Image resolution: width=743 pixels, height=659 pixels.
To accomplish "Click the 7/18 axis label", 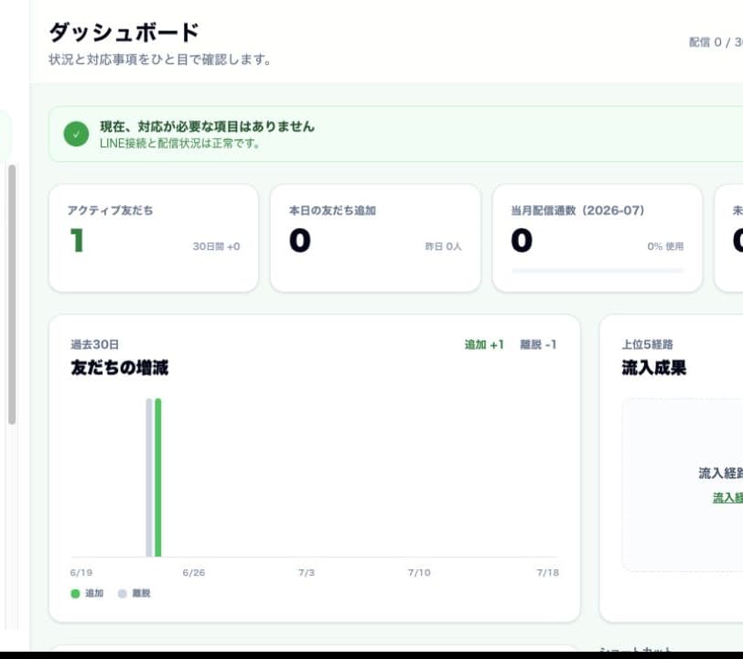I will [x=547, y=573].
